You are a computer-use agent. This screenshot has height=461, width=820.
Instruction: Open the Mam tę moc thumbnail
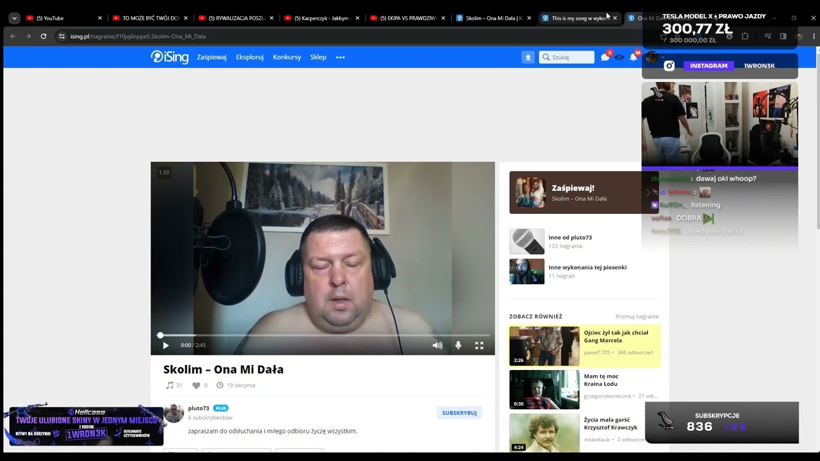click(544, 389)
